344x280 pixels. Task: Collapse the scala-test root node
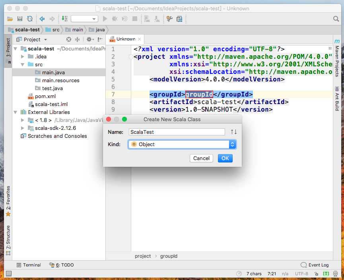tap(16, 48)
